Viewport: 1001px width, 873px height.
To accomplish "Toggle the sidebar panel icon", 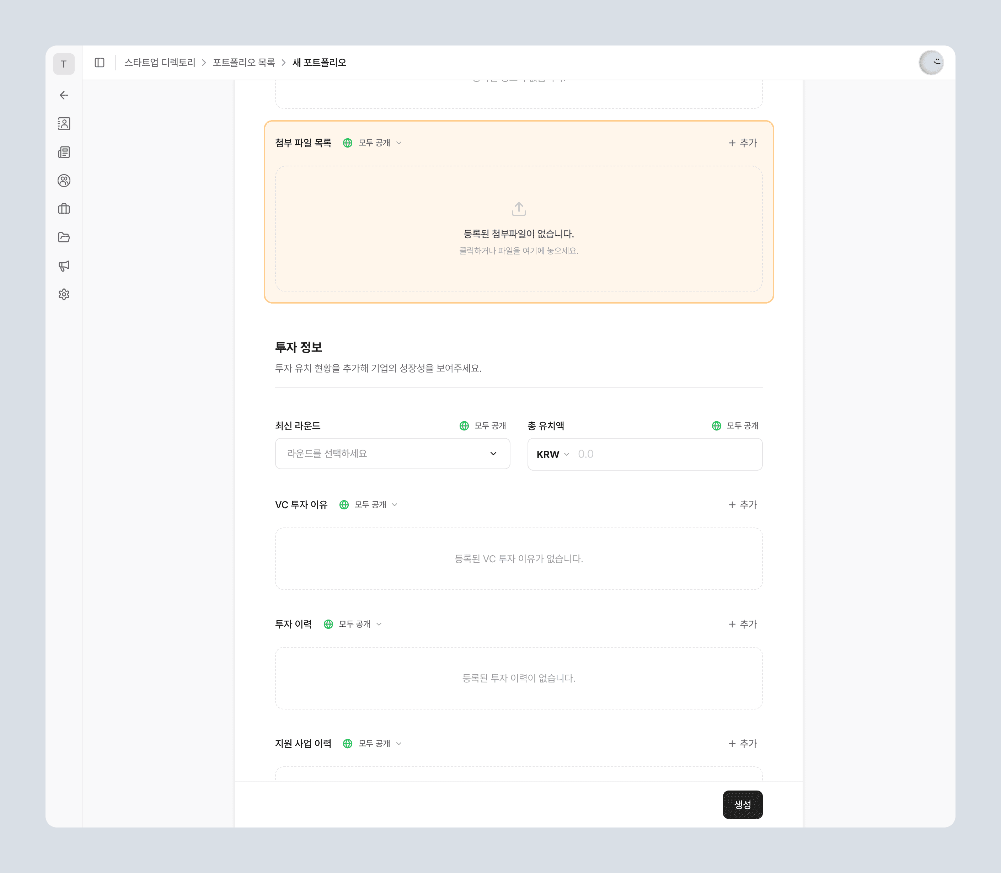I will tap(100, 62).
